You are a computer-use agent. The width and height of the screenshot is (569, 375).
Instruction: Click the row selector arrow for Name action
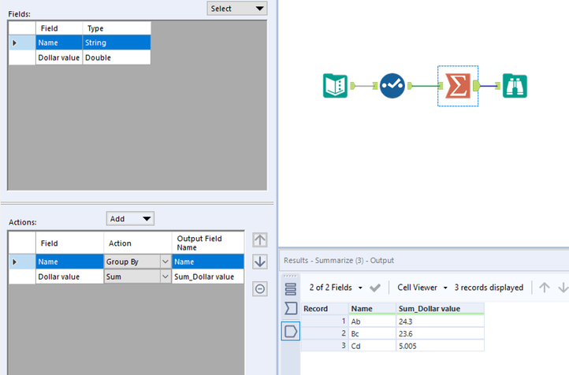click(22, 262)
